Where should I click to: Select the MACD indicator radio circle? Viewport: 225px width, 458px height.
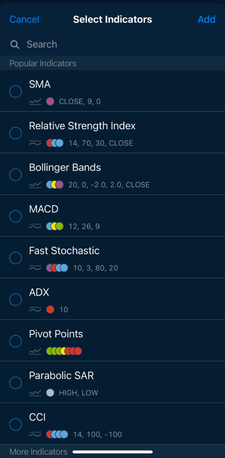[16, 216]
